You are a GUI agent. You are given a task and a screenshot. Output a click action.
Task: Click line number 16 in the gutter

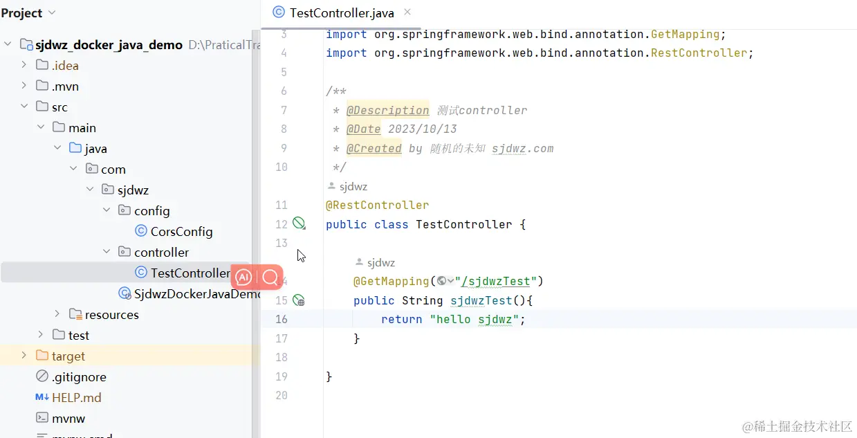tap(281, 319)
